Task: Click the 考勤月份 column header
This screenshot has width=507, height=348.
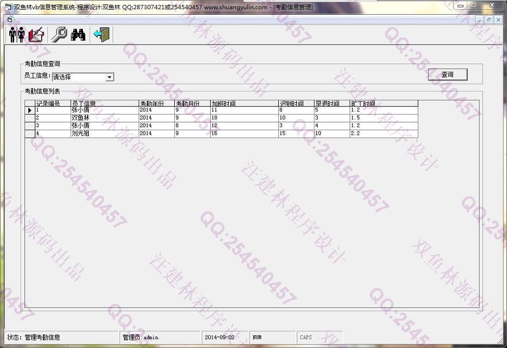Action: click(192, 103)
